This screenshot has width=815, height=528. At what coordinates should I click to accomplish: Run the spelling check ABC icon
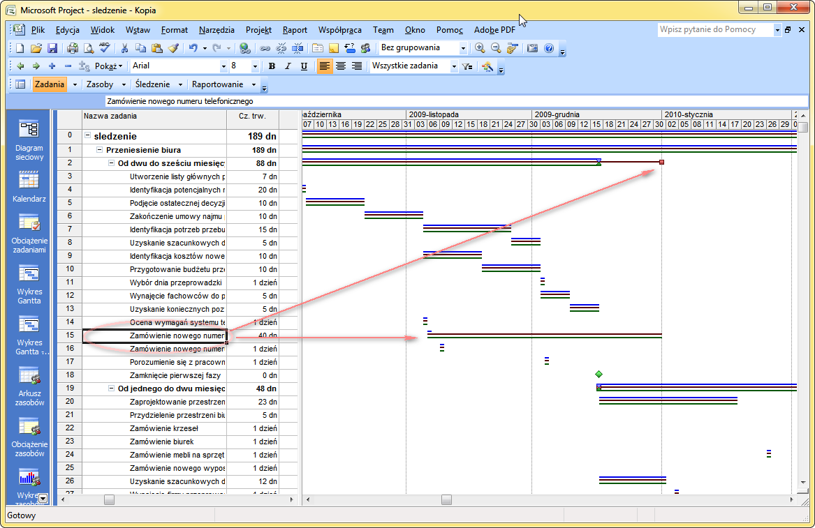tap(105, 48)
